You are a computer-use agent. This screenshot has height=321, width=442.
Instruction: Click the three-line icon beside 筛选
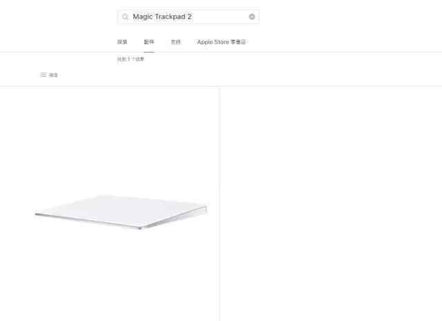pos(43,75)
